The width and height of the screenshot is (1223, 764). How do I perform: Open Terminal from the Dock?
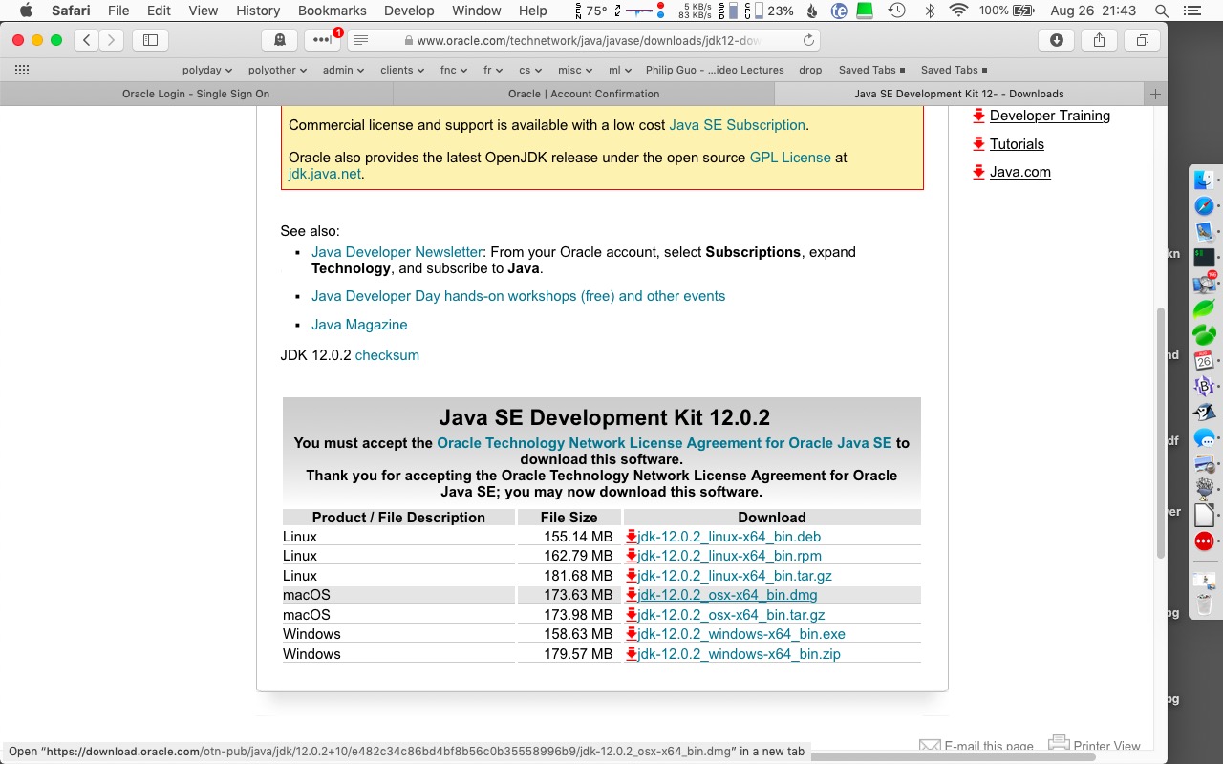tap(1204, 257)
